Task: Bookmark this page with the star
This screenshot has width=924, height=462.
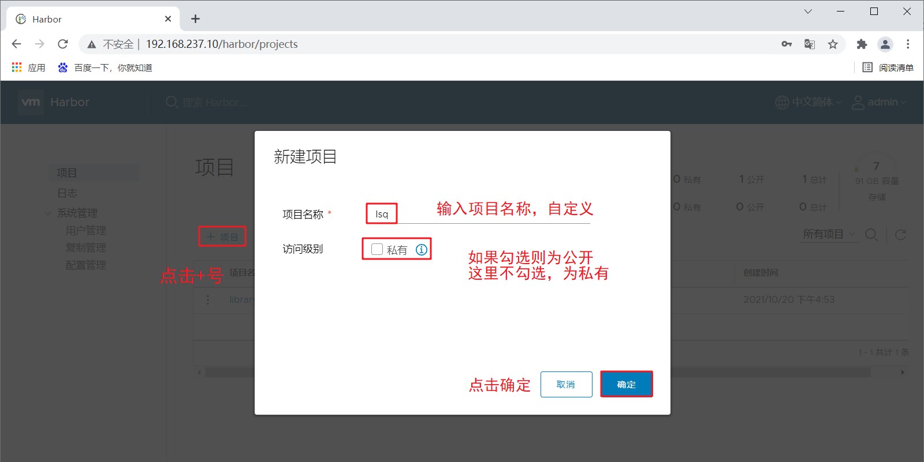Action: tap(833, 44)
